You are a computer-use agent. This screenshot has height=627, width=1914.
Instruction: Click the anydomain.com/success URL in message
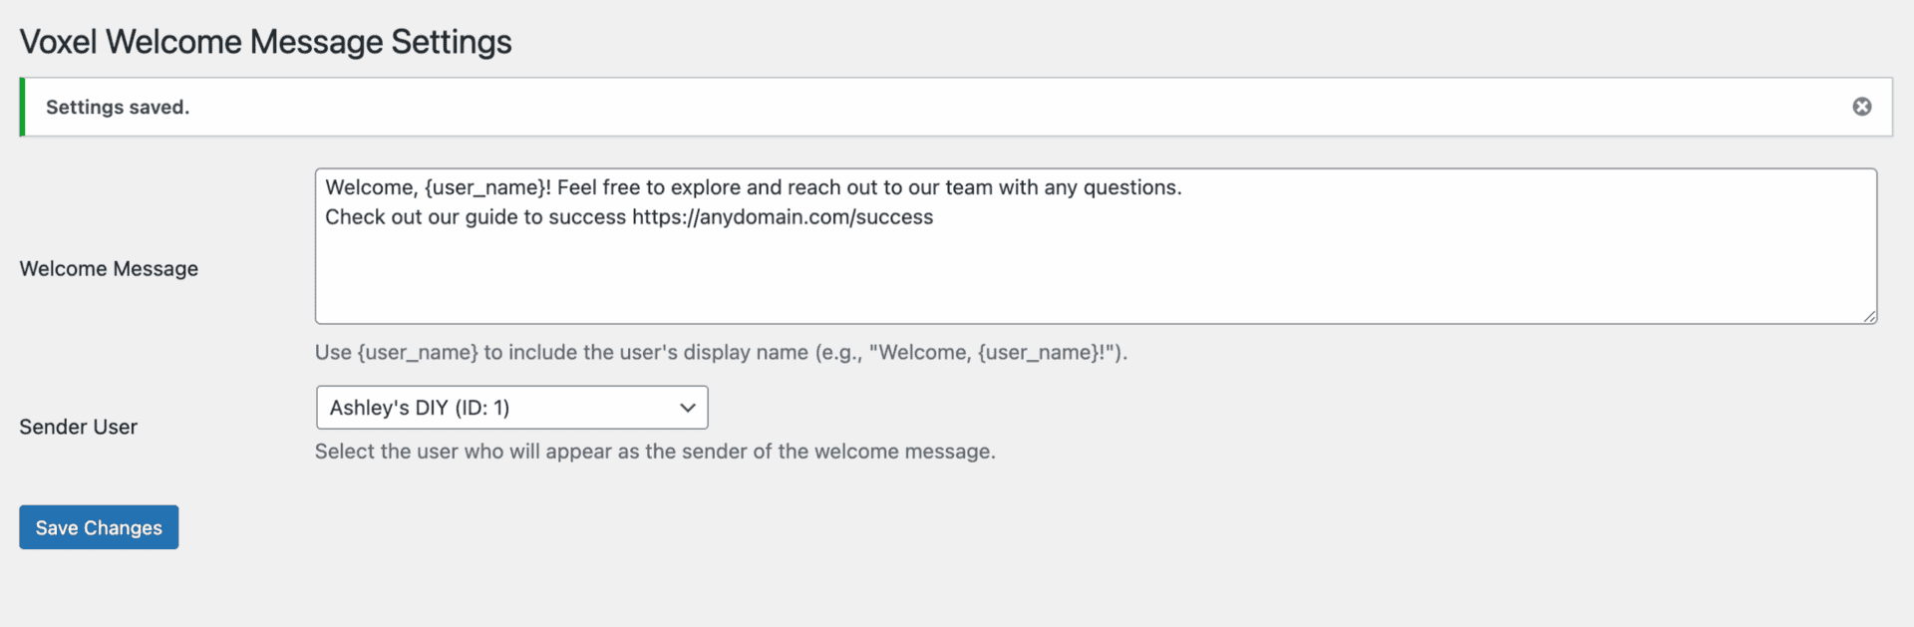783,217
